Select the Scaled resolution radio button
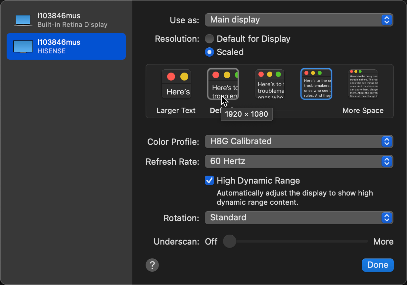This screenshot has width=407, height=285. click(209, 52)
